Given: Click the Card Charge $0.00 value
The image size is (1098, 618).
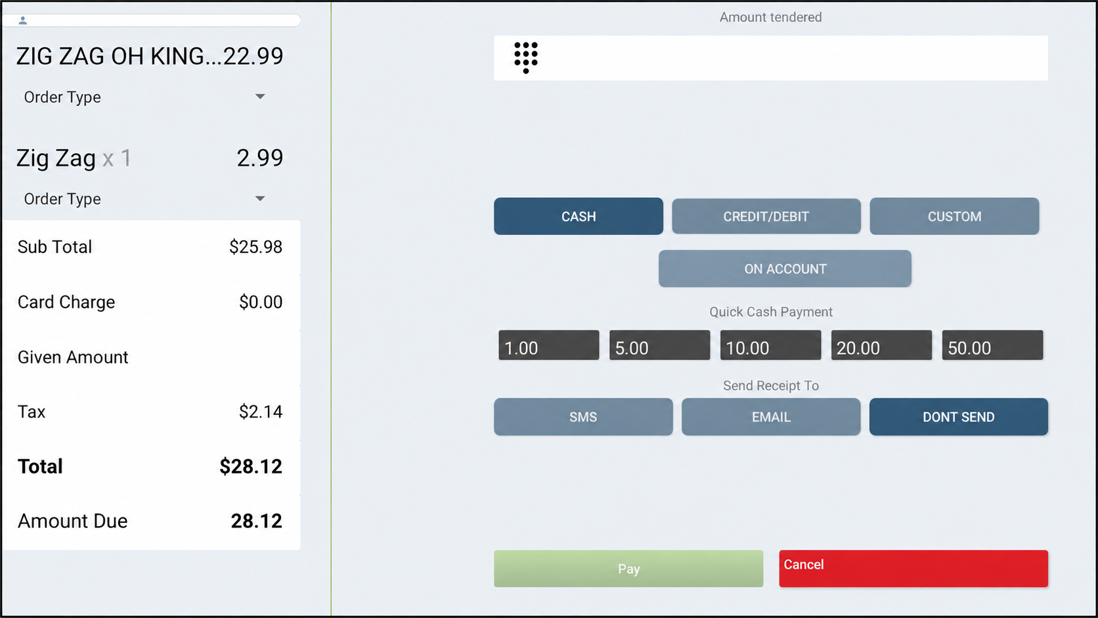Looking at the screenshot, I should (x=261, y=302).
